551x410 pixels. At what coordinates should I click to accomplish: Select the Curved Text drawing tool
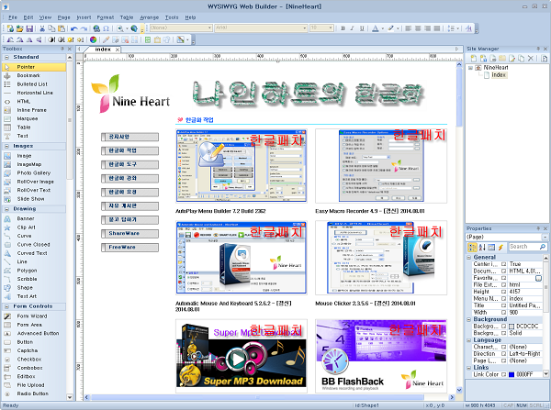[x=34, y=253]
